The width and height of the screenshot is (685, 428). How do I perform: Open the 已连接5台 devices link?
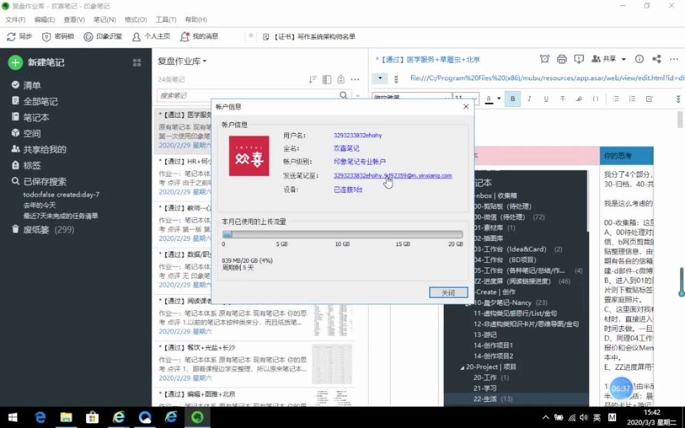pyautogui.click(x=348, y=189)
